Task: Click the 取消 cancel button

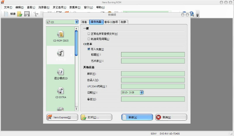Action: point(171,117)
